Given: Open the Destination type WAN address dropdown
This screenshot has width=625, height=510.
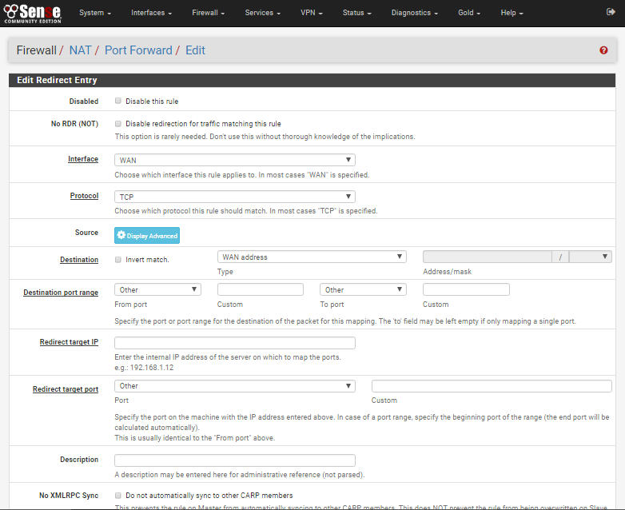Looking at the screenshot, I should coord(312,257).
